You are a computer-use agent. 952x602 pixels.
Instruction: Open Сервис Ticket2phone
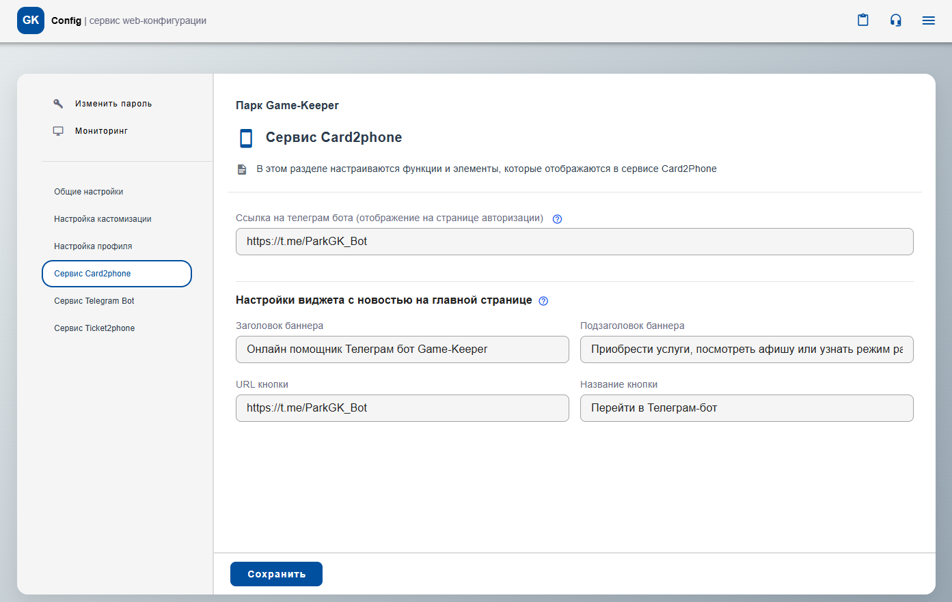coord(94,328)
